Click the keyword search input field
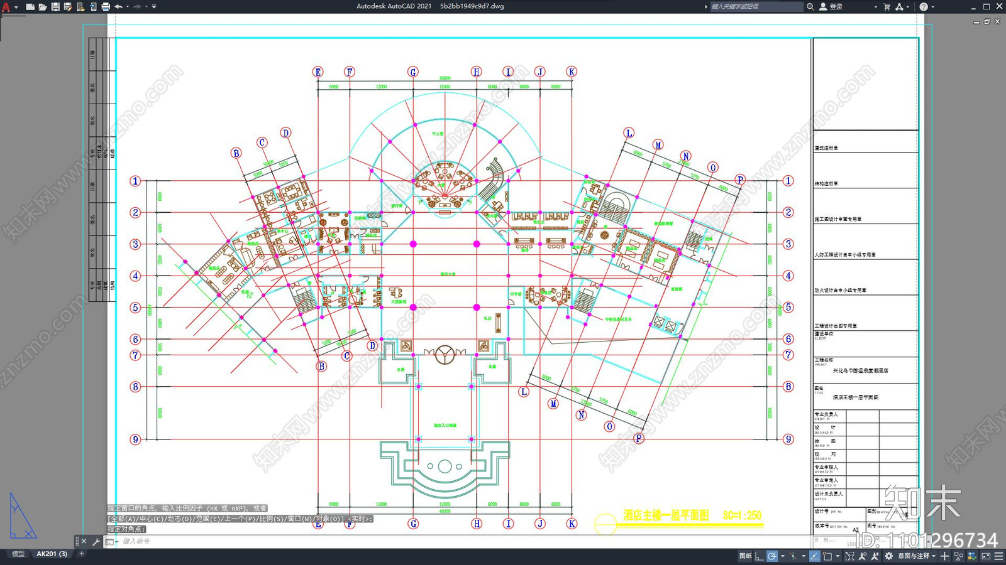The image size is (1006, 565). pos(756,6)
